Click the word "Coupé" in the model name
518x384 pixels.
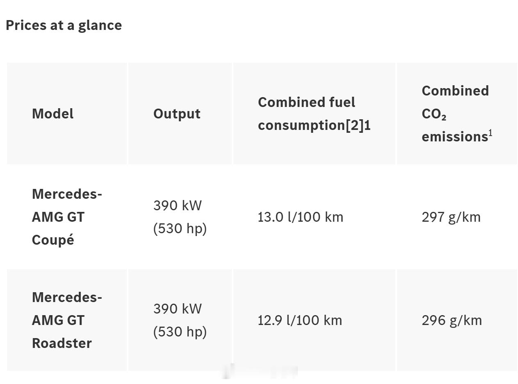[53, 240]
